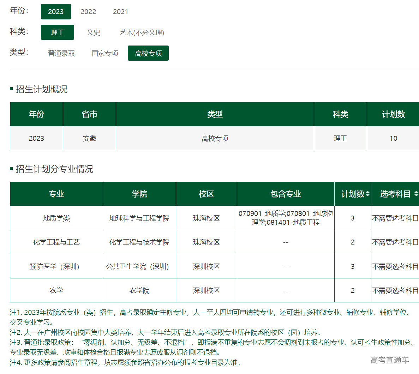Switch year filter to 2022
Image resolution: width=419 pixels, height=374 pixels.
click(88, 12)
